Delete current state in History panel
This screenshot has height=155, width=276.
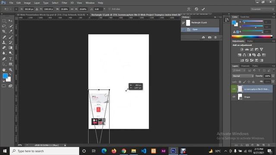216,37
